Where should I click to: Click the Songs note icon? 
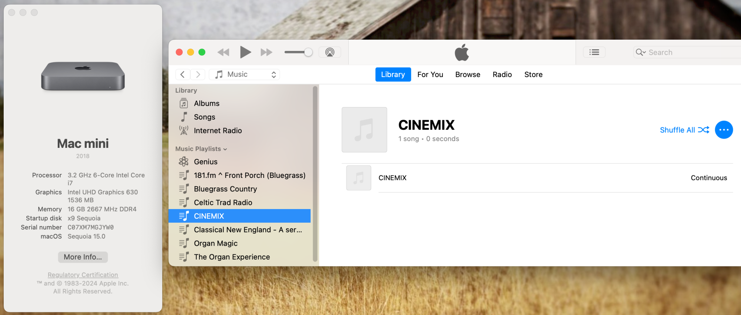(184, 117)
